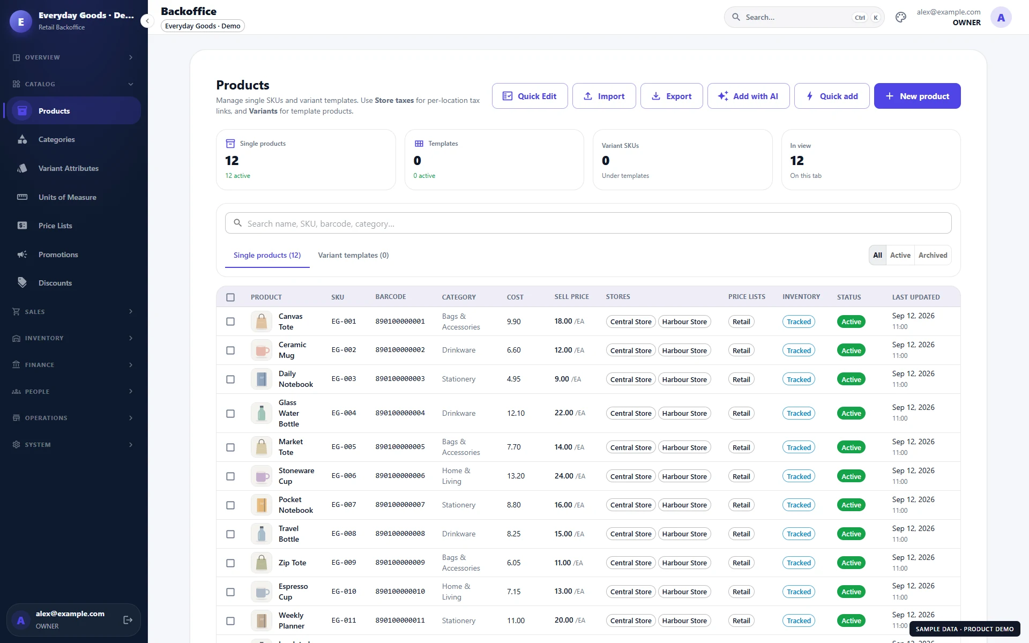Expand the Sales sidebar section

pos(73,311)
